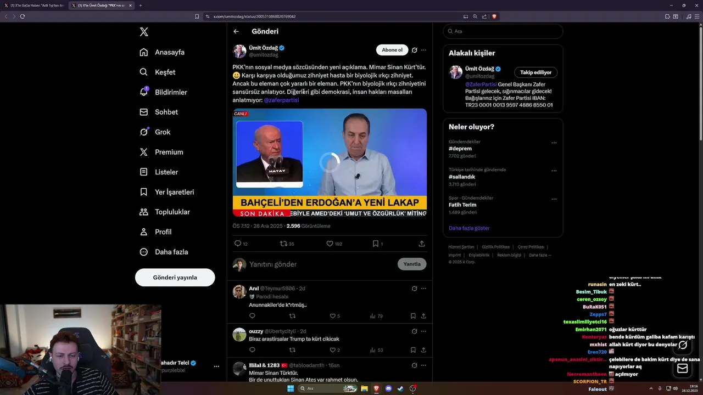The width and height of the screenshot is (703, 395).
Task: Click the X logo in sidebar
Action: 144,32
